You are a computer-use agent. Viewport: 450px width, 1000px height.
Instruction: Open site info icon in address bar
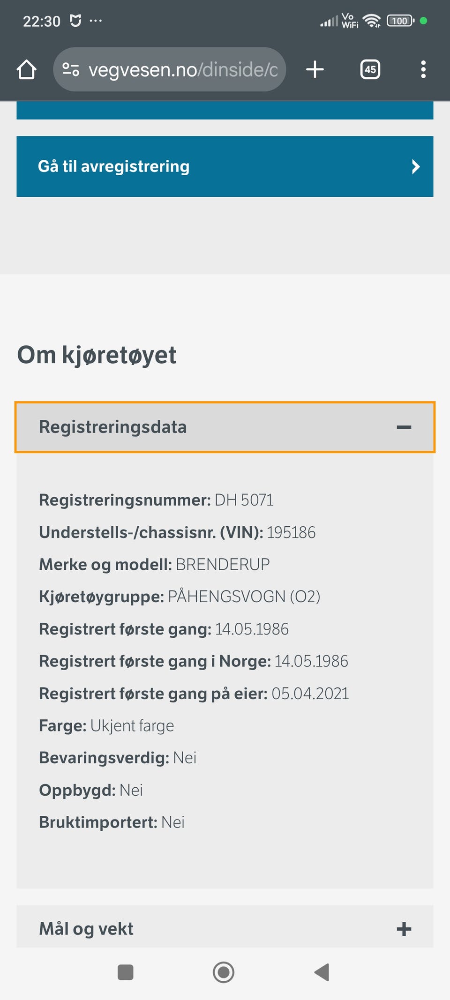[x=71, y=70]
